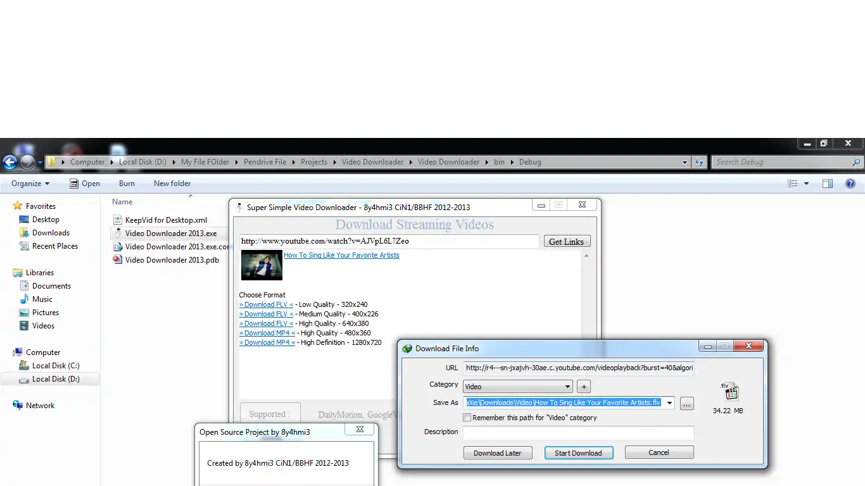Viewport: 865px width, 486px height.
Task: Open Explorer help via the question mark icon
Action: click(x=850, y=184)
